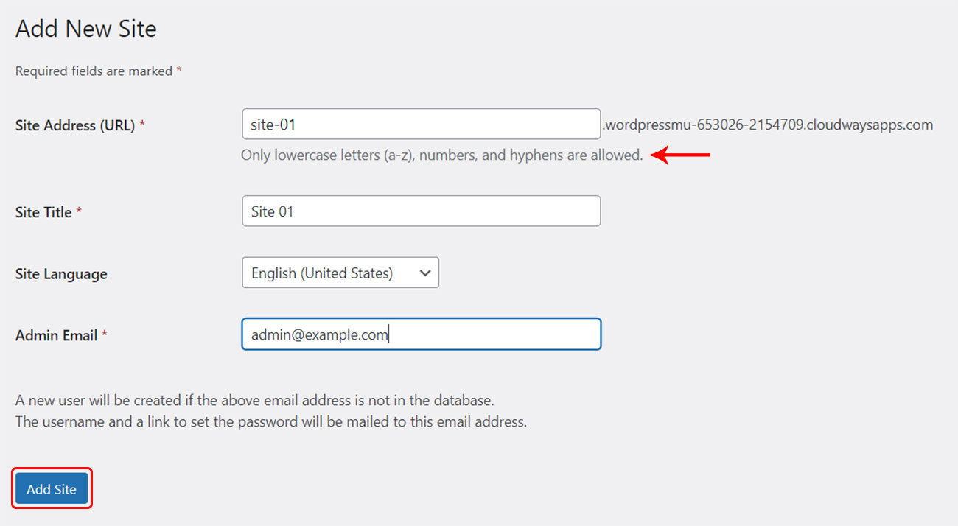Click the Admin Email label
The width and height of the screenshot is (958, 526).
[57, 335]
